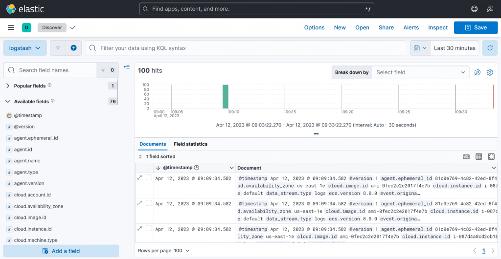Viewport: 501px width, 259px height.
Task: Save the Discover search
Action: 476,28
